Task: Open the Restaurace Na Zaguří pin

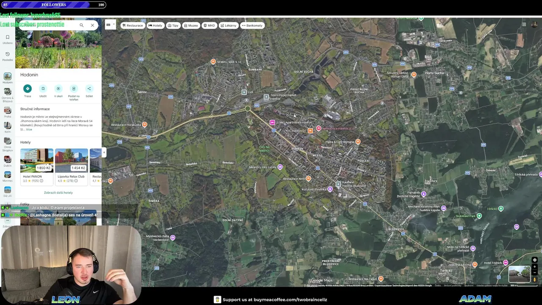Action: (x=381, y=279)
